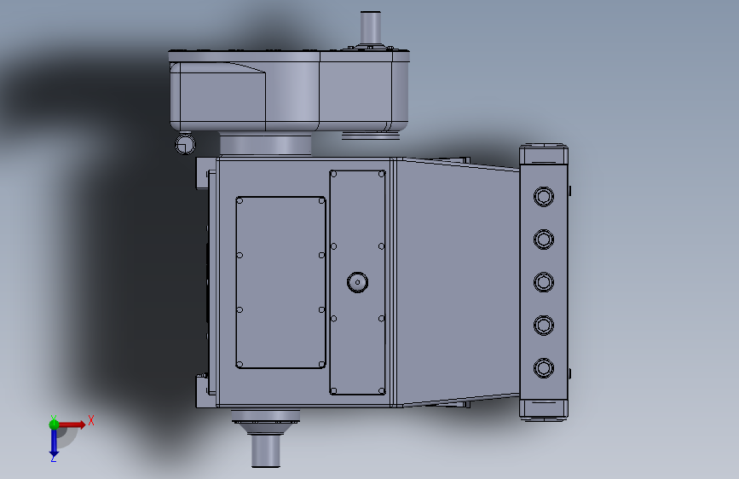Image resolution: width=739 pixels, height=479 pixels.
Task: Select the bottom protruding shaft of the model
Action: click(266, 451)
